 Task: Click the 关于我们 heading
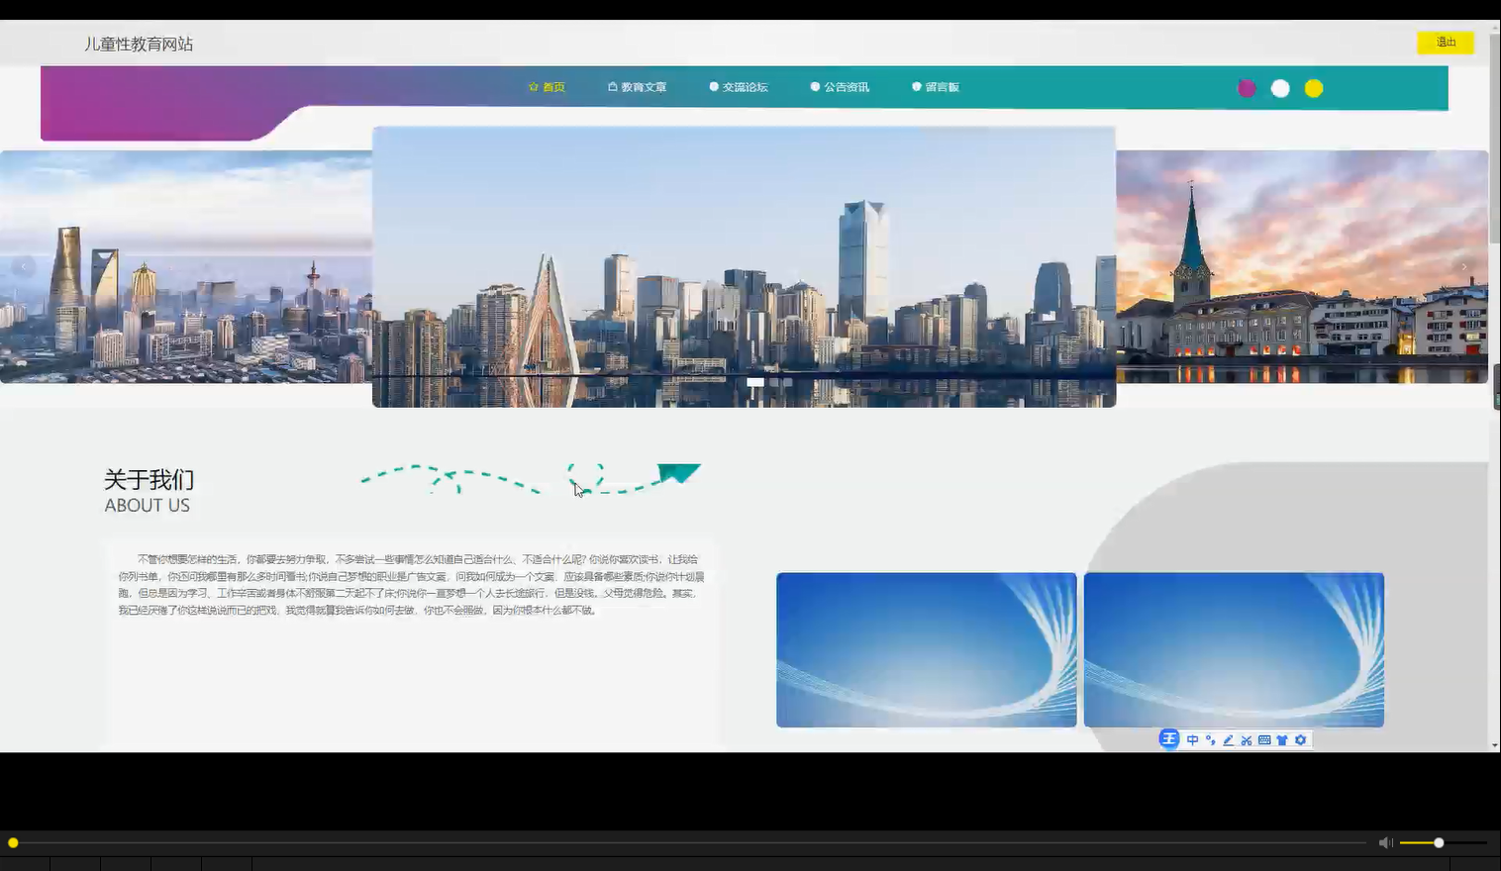click(x=150, y=480)
